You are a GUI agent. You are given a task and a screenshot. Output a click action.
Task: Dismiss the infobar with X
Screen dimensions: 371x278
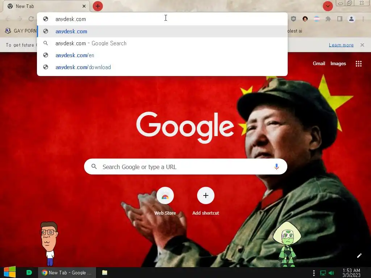(362, 45)
